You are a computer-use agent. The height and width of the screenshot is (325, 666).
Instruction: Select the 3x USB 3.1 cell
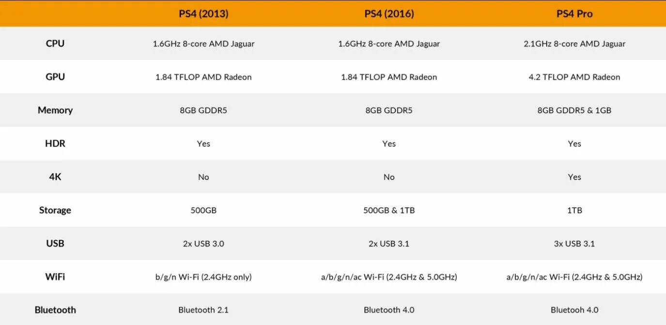(574, 244)
